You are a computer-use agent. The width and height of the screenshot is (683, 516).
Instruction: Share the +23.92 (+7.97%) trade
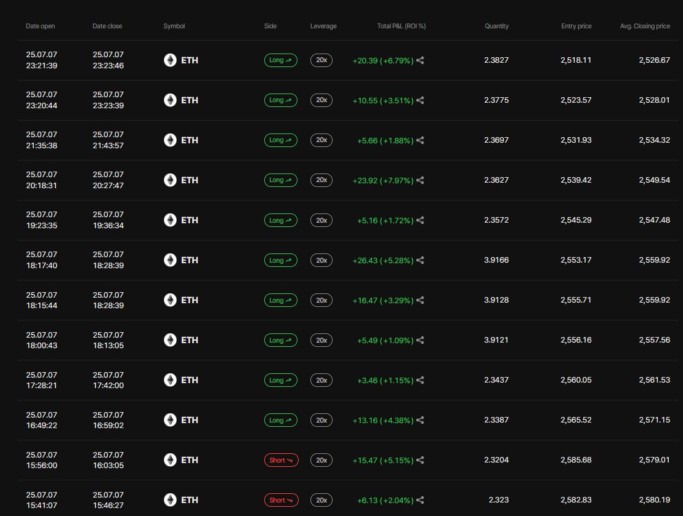coord(420,180)
